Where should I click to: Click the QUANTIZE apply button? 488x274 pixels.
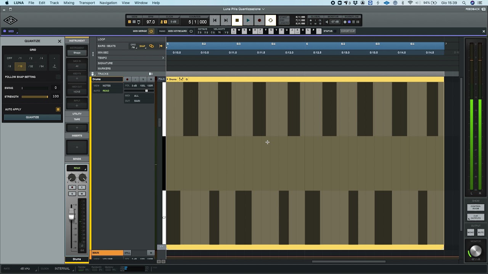pyautogui.click(x=32, y=117)
